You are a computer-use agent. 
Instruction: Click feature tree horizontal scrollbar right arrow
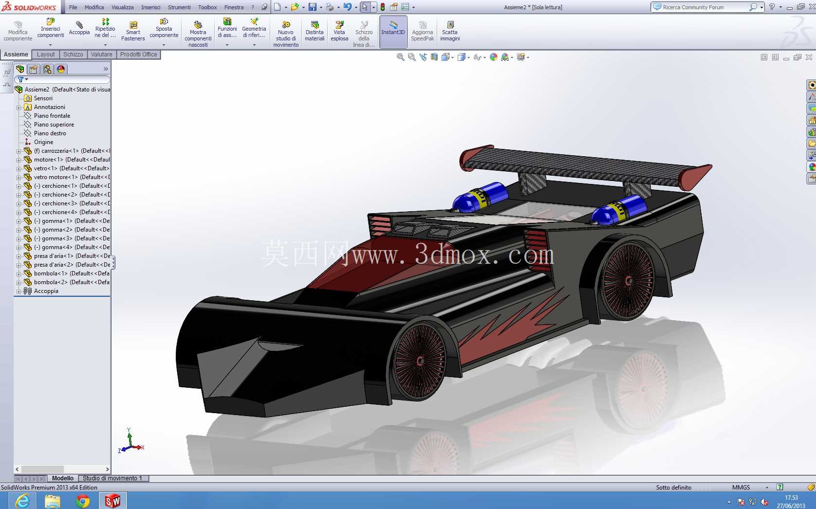point(108,470)
